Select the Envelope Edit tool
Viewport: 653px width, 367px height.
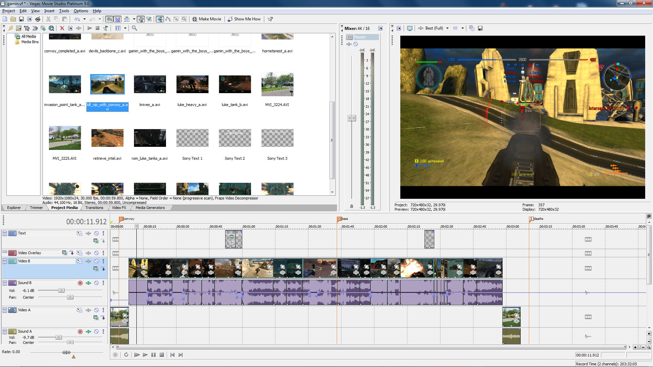point(168,19)
